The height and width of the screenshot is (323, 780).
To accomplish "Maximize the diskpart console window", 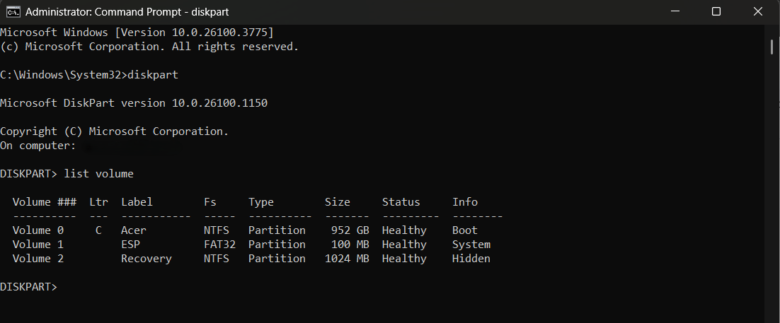I will [x=716, y=11].
